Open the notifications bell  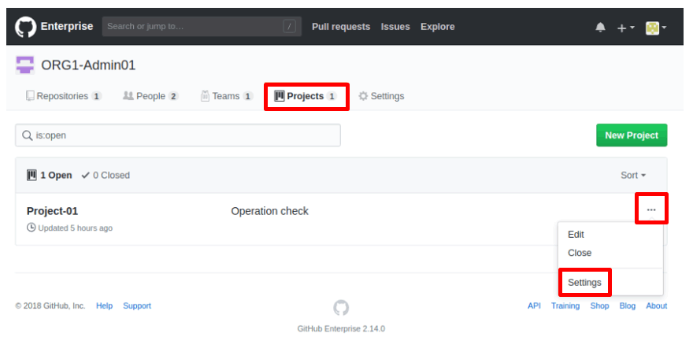pos(600,28)
